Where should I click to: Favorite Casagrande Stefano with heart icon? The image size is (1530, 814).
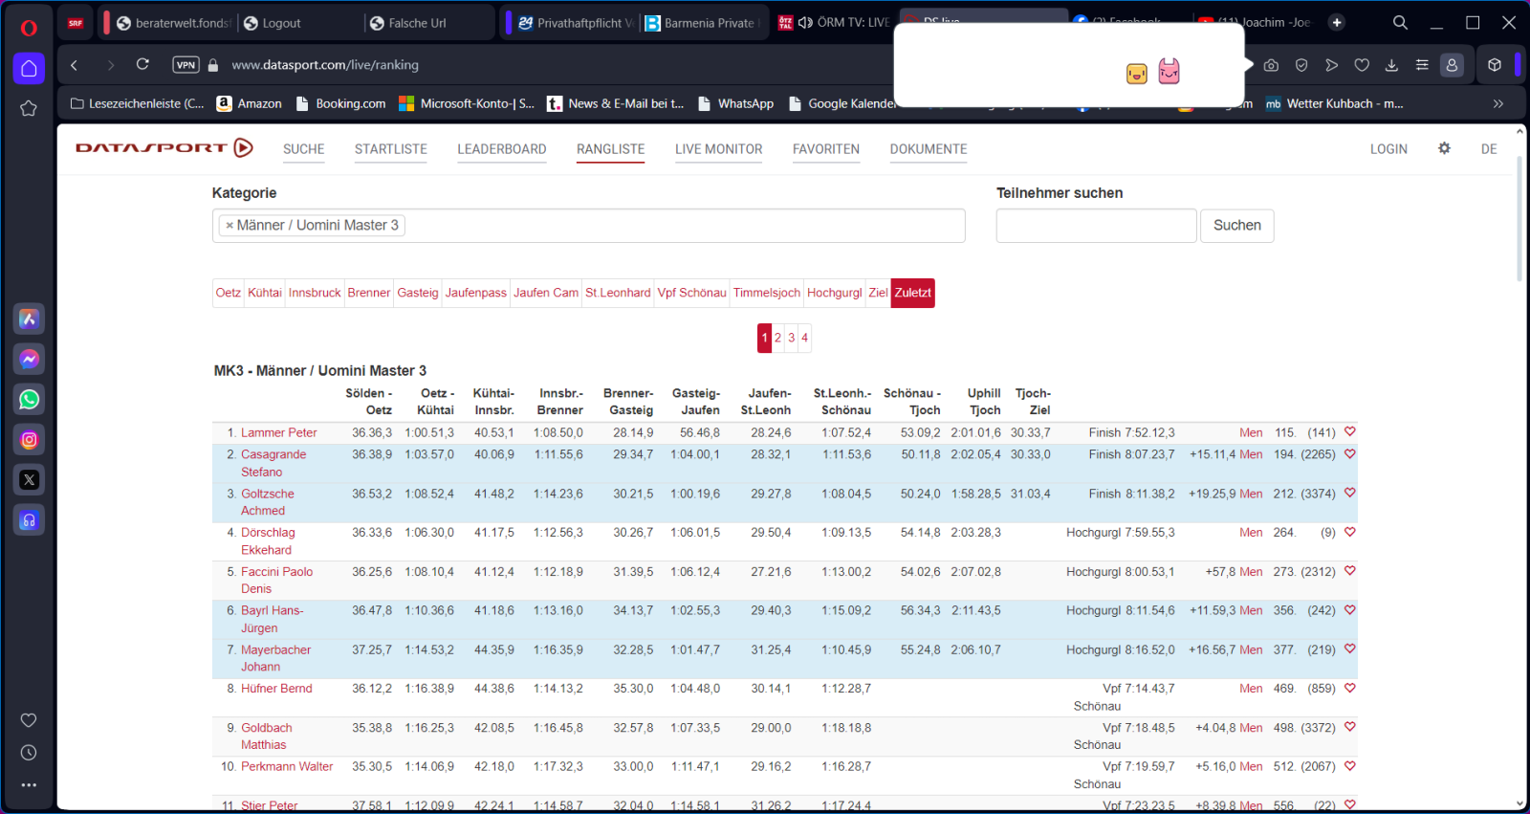tap(1349, 454)
